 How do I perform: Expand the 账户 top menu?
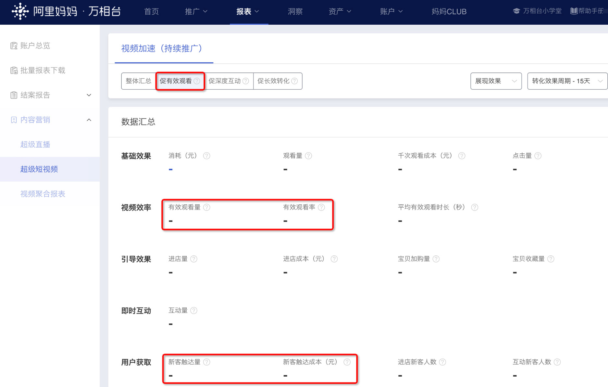click(x=391, y=12)
